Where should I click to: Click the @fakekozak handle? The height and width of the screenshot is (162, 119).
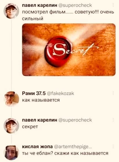pos(61,93)
